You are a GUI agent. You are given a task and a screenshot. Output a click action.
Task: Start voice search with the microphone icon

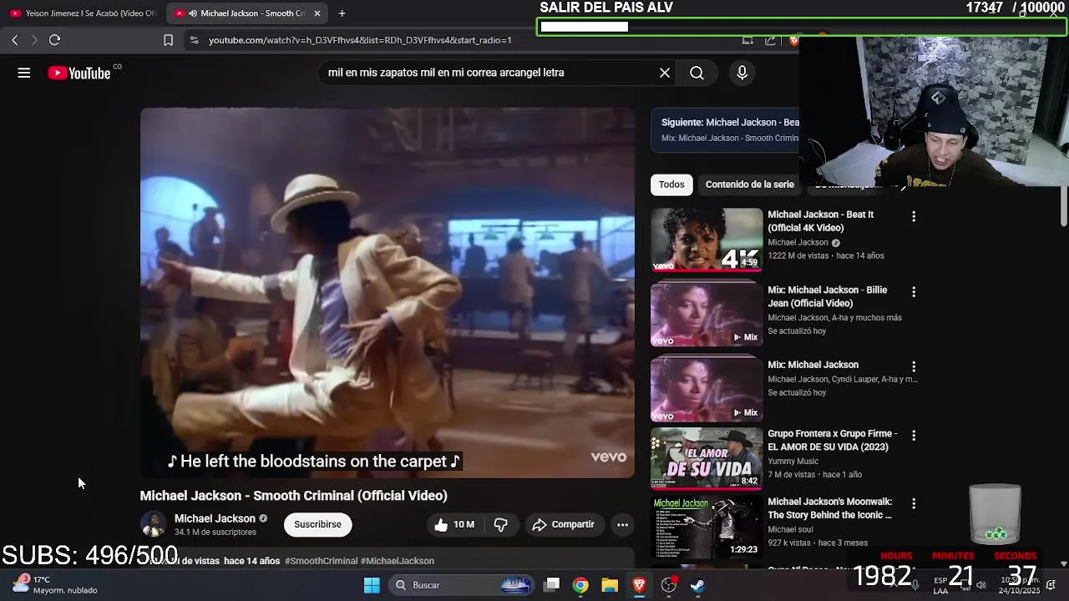[742, 73]
